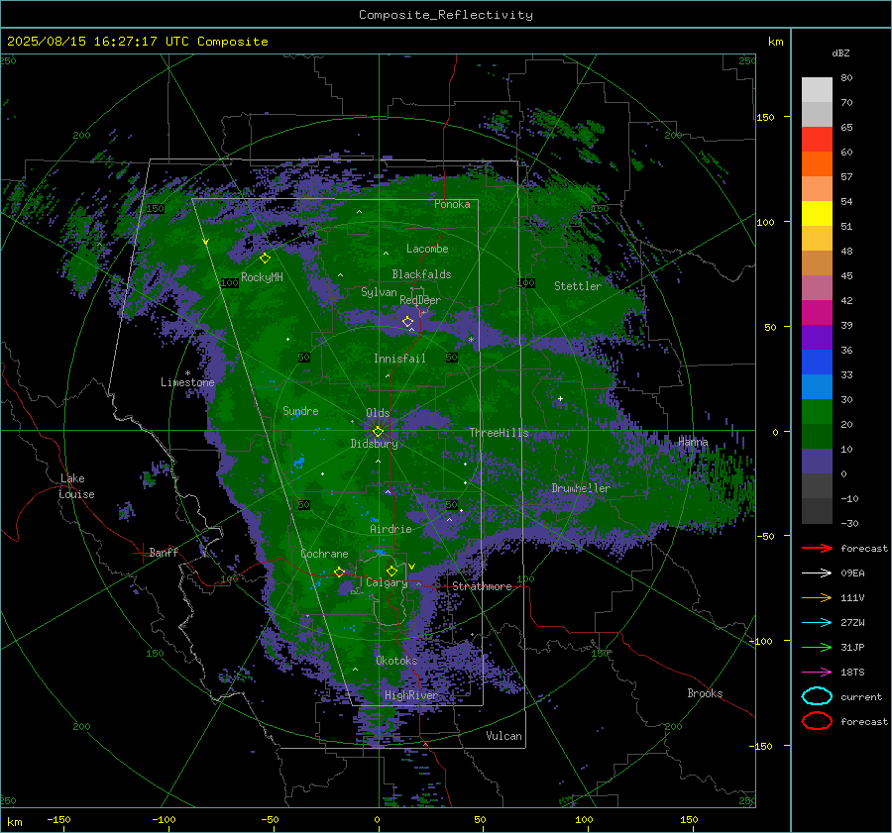Click the magenta 18TS arrow icon

(817, 673)
